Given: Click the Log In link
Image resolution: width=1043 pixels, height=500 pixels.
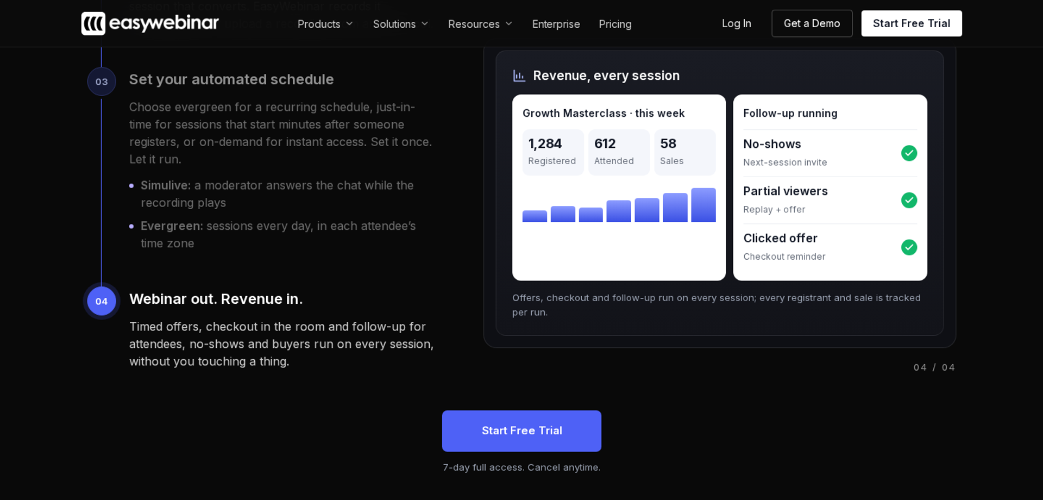Looking at the screenshot, I should [x=736, y=23].
